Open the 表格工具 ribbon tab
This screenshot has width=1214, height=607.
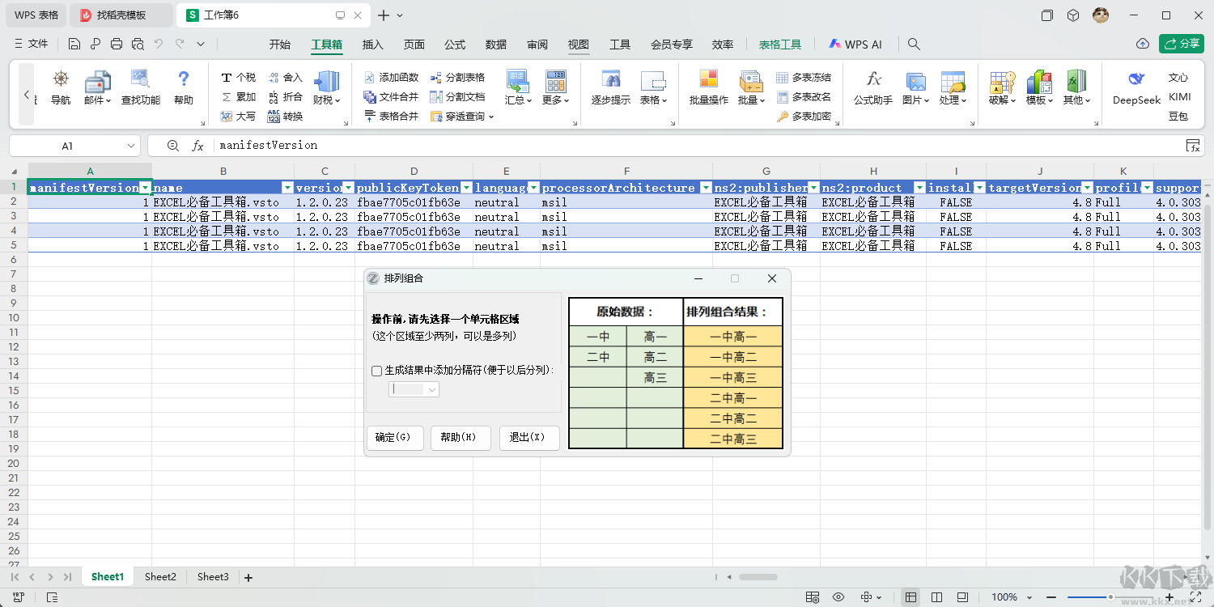click(x=780, y=45)
